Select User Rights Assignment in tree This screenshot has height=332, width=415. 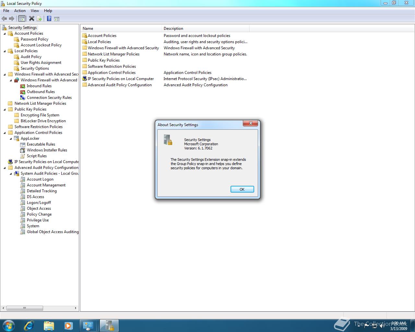[41, 63]
